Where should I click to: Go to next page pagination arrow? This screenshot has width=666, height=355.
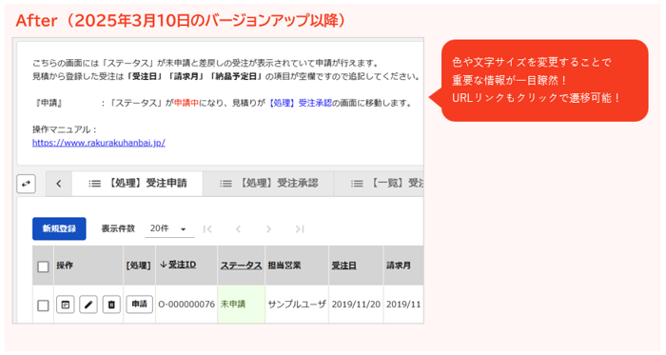[x=268, y=228]
